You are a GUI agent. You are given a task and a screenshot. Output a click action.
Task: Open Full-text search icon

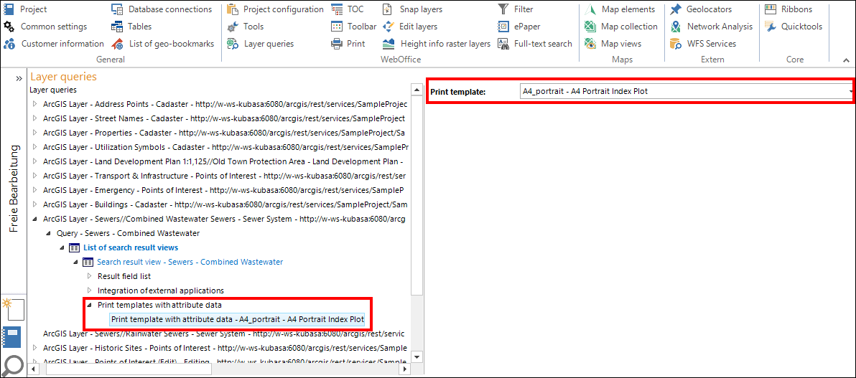click(503, 44)
